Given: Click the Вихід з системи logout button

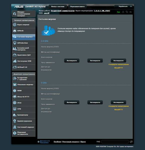Looking at the screenshot, I should [x=58, y=6].
